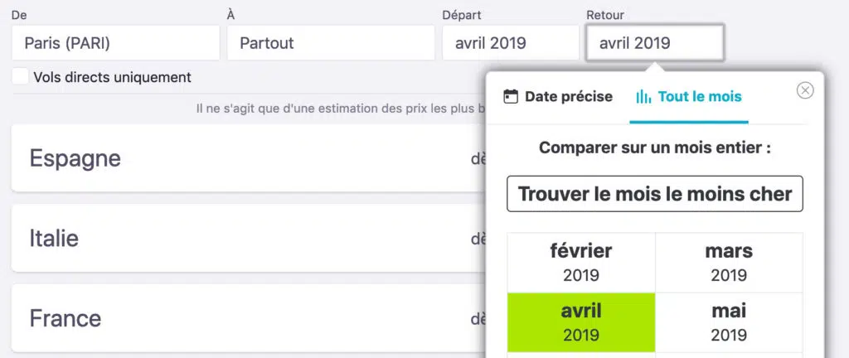Select the Tout le mois tab

click(x=689, y=97)
